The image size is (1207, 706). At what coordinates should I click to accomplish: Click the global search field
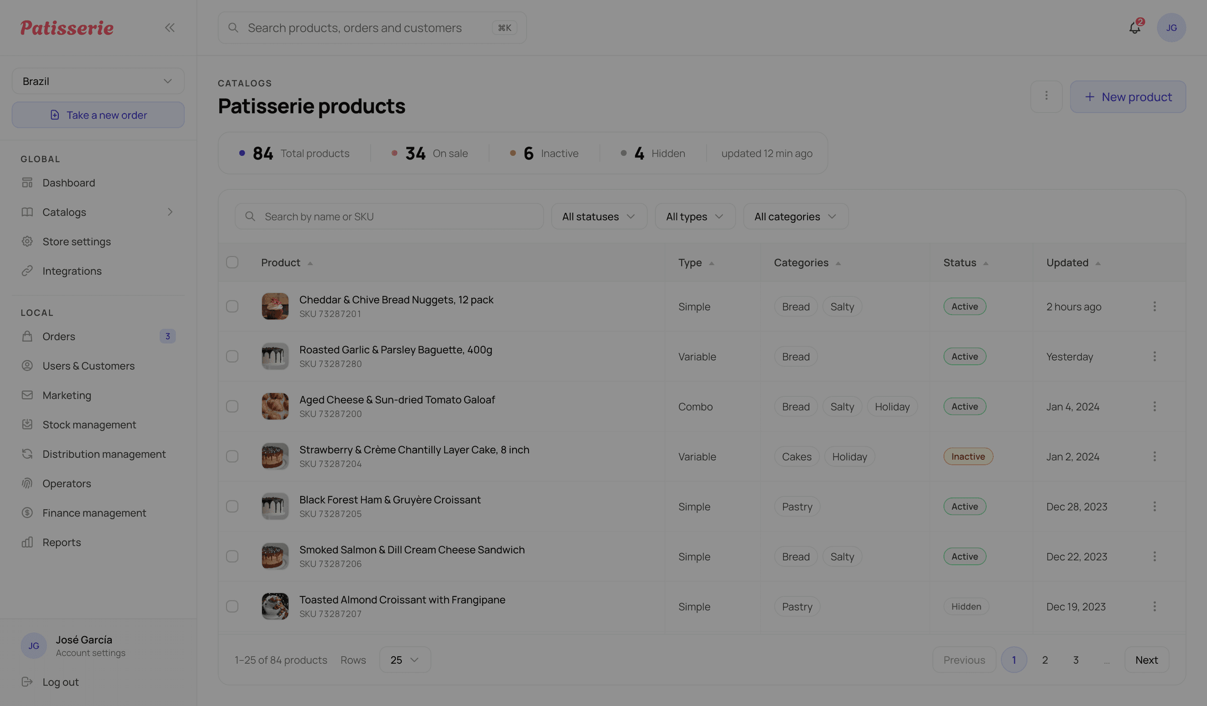[372, 28]
